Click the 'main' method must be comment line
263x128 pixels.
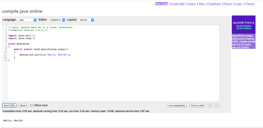point(42,27)
